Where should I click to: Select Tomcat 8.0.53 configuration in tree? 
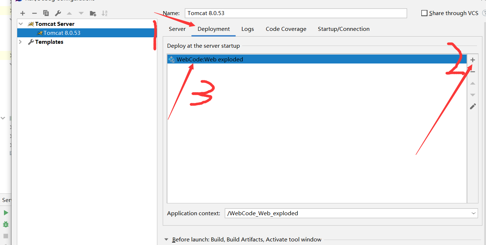(87, 33)
